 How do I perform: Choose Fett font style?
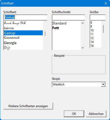[x=66, y=28]
